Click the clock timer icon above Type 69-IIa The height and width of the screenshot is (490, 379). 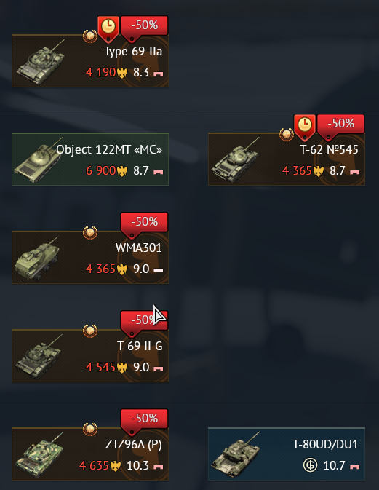point(108,28)
